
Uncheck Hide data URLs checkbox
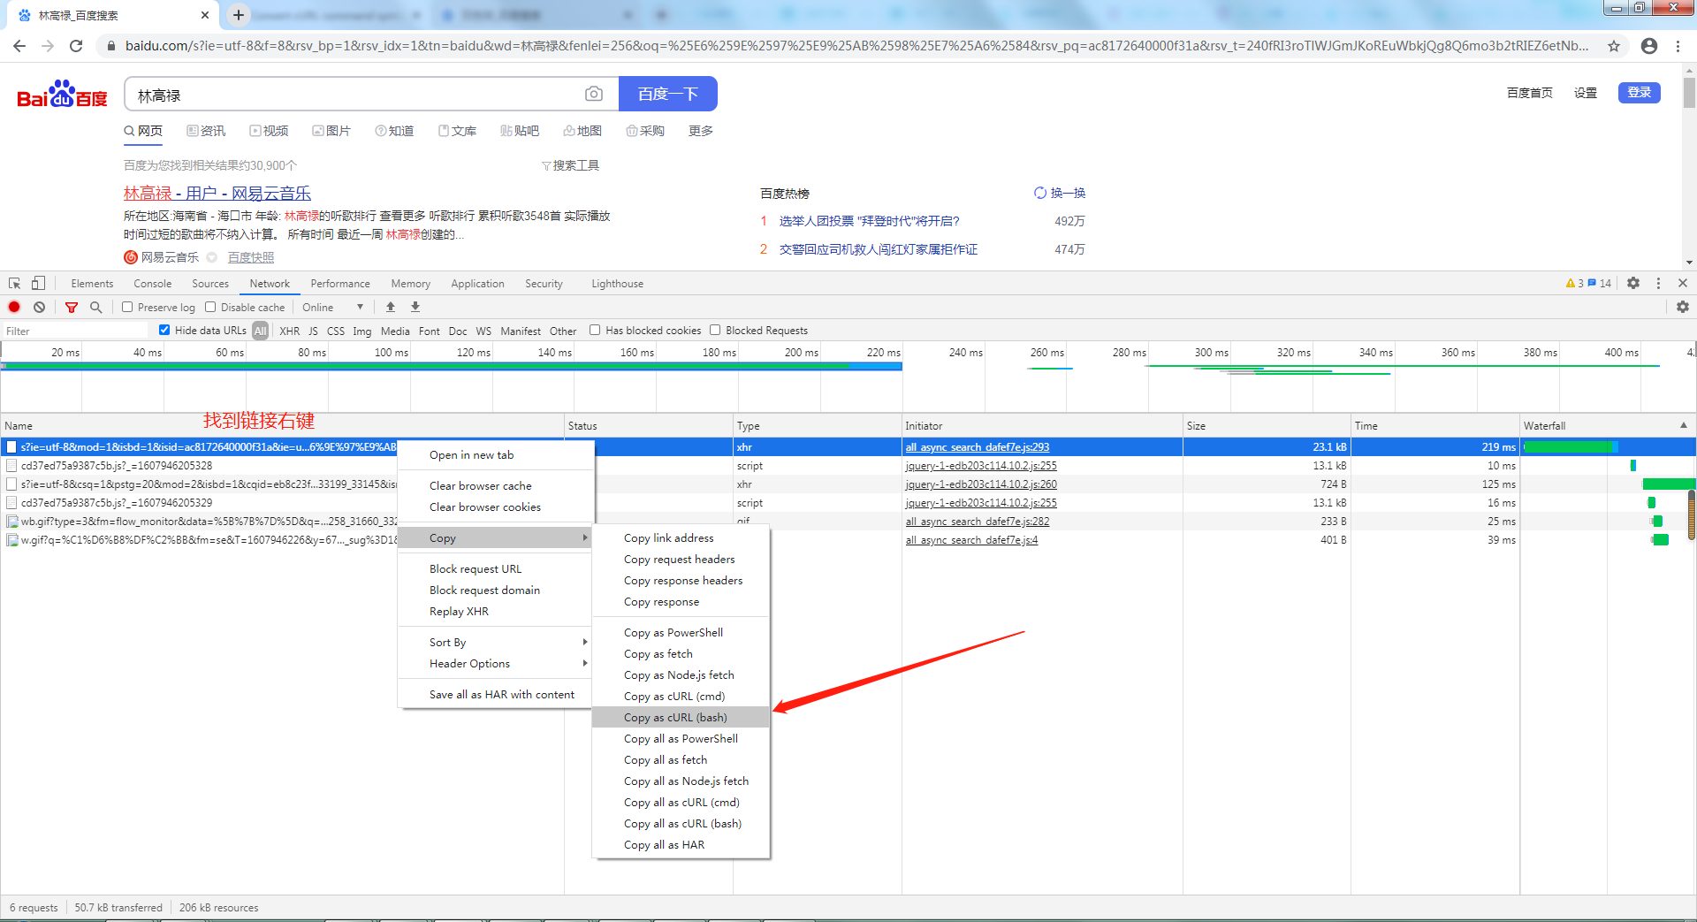click(x=164, y=330)
